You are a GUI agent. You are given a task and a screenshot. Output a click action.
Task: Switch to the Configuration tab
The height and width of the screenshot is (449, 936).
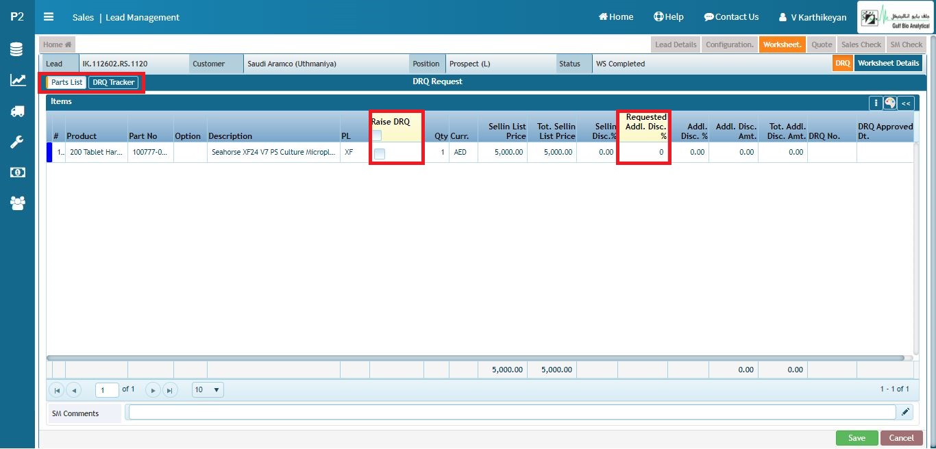click(x=730, y=44)
